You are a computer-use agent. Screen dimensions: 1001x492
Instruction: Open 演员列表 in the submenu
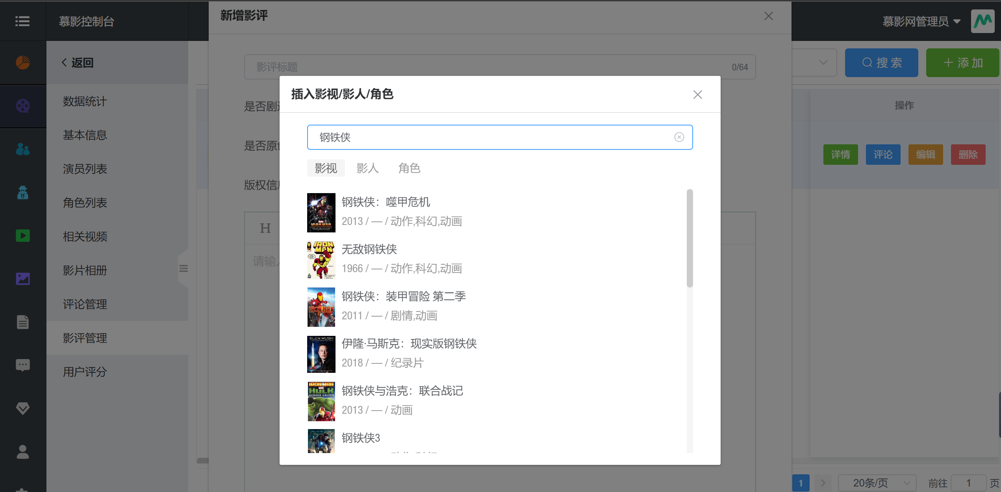tap(117, 169)
